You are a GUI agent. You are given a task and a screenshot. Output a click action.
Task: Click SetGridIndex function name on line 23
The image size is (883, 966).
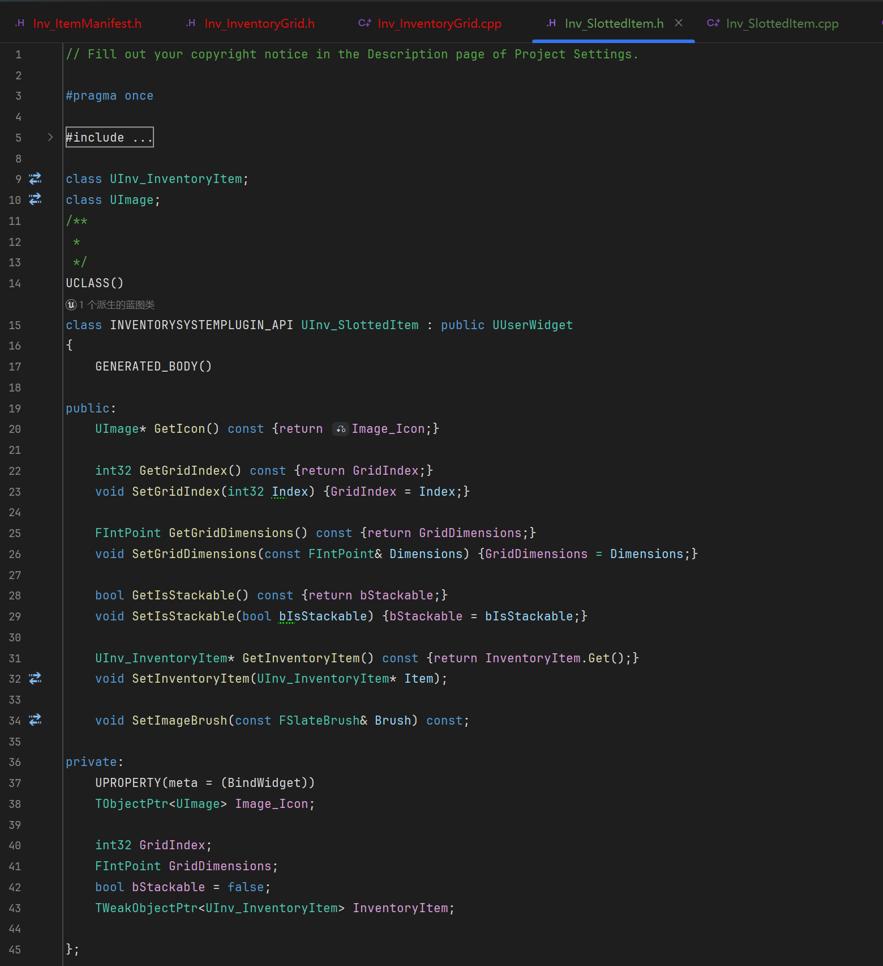176,492
